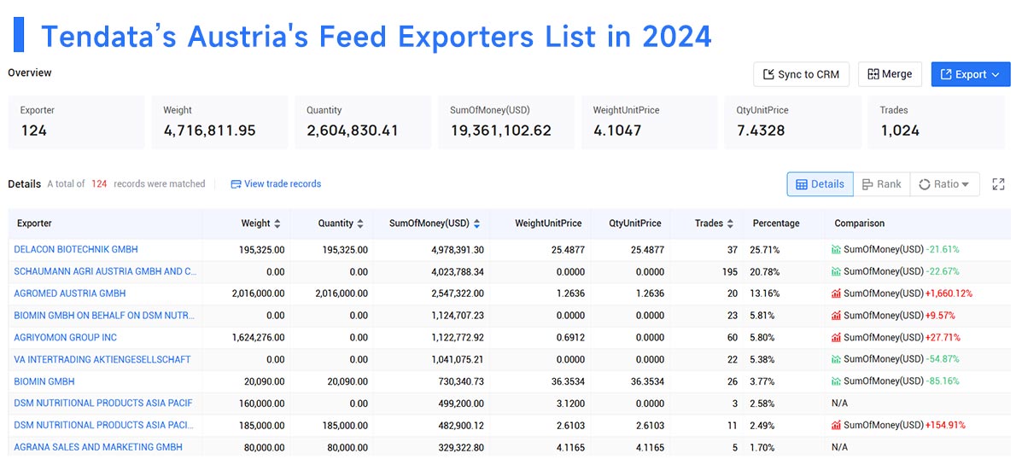The image size is (1016, 459).
Task: Click the WeightUnitPrice column header
Action: [x=548, y=224]
